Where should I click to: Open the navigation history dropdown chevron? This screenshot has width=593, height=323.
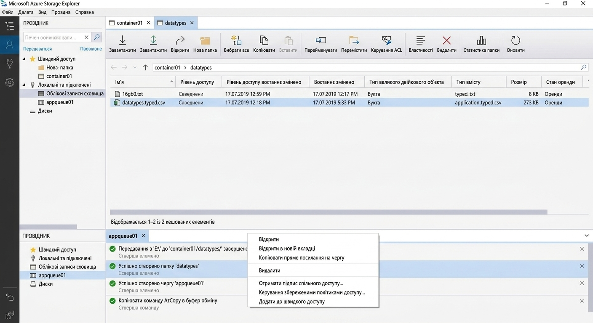pos(135,68)
